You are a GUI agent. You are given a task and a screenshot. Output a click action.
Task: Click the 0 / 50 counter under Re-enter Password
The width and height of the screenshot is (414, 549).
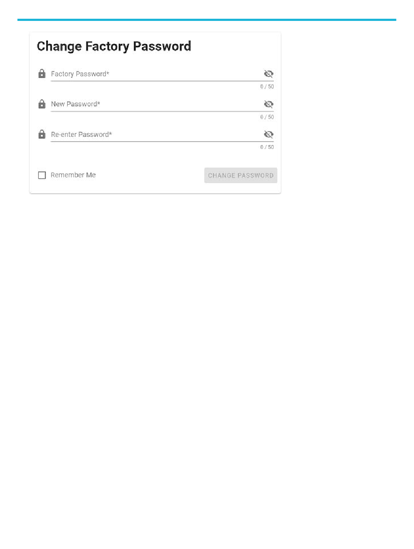coord(267,147)
